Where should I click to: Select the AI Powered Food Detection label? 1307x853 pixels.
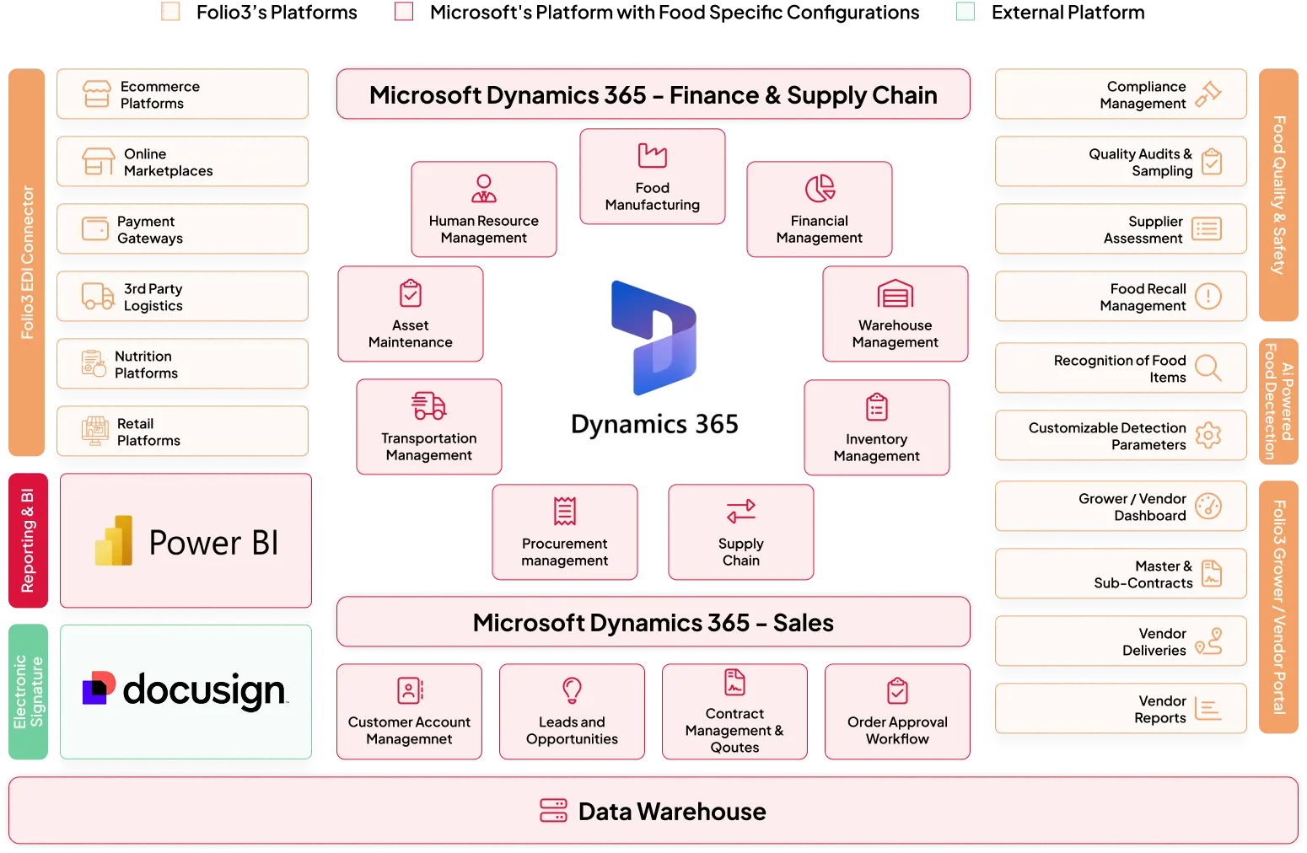tap(1278, 401)
